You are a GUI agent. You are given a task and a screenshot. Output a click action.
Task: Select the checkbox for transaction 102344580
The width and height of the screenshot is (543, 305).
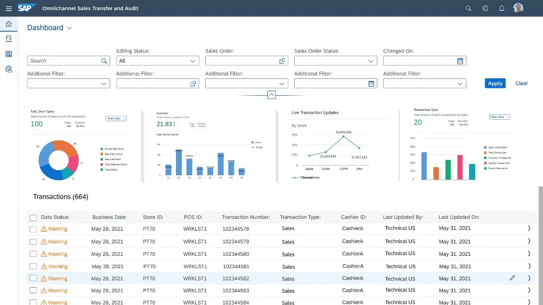(x=33, y=254)
